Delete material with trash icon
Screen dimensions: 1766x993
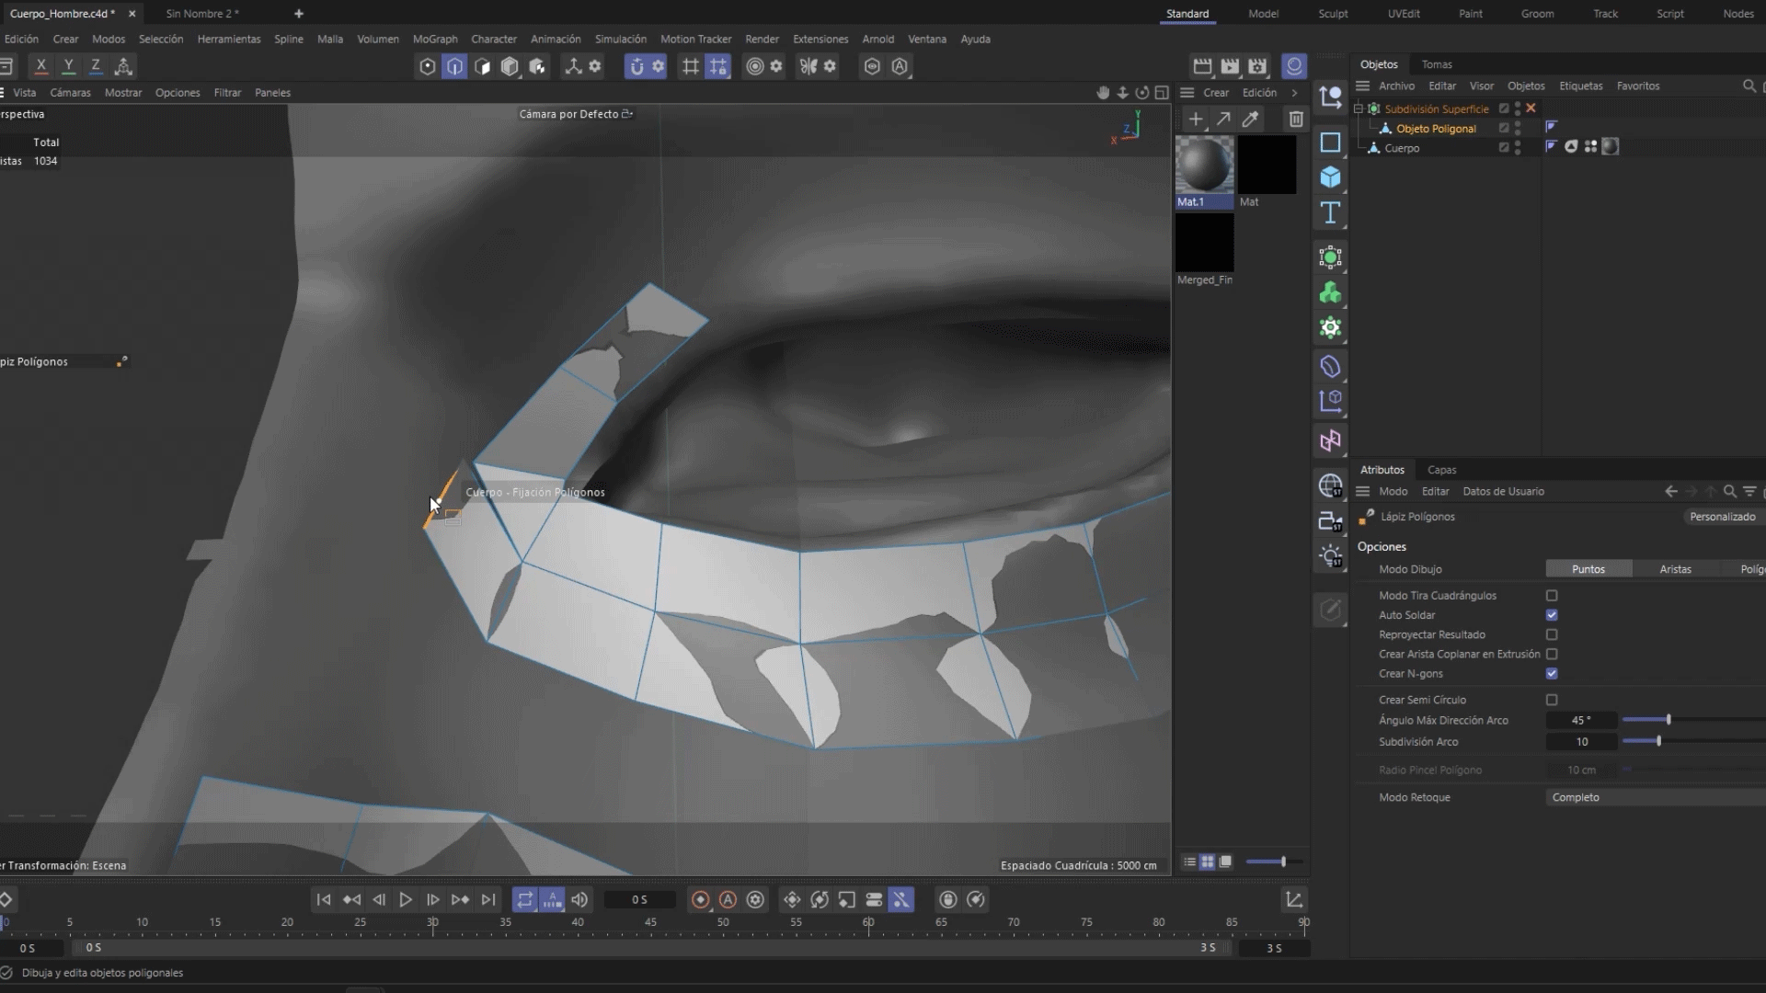[1295, 120]
